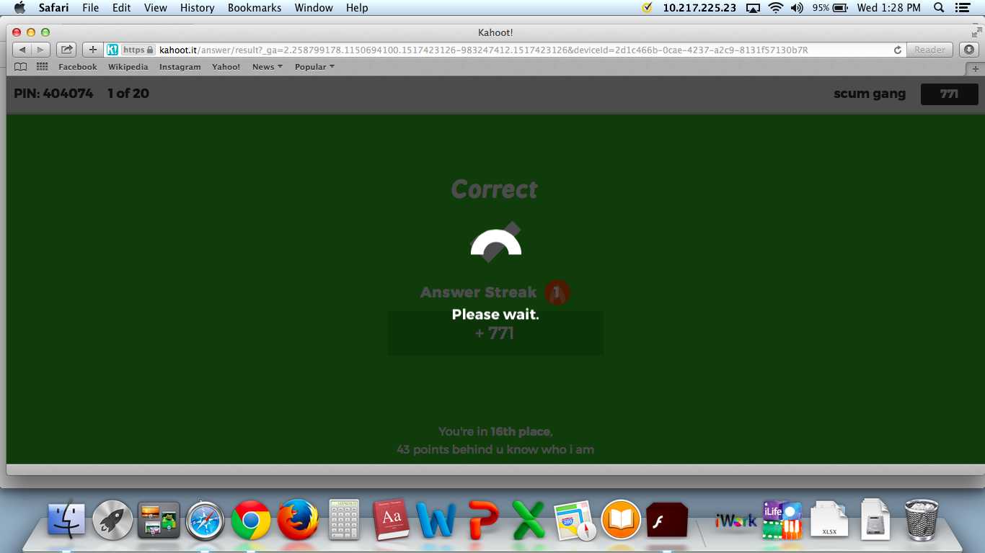The image size is (985, 553).
Task: Launch Microsoft Excel from the Dock
Action: pos(529,520)
